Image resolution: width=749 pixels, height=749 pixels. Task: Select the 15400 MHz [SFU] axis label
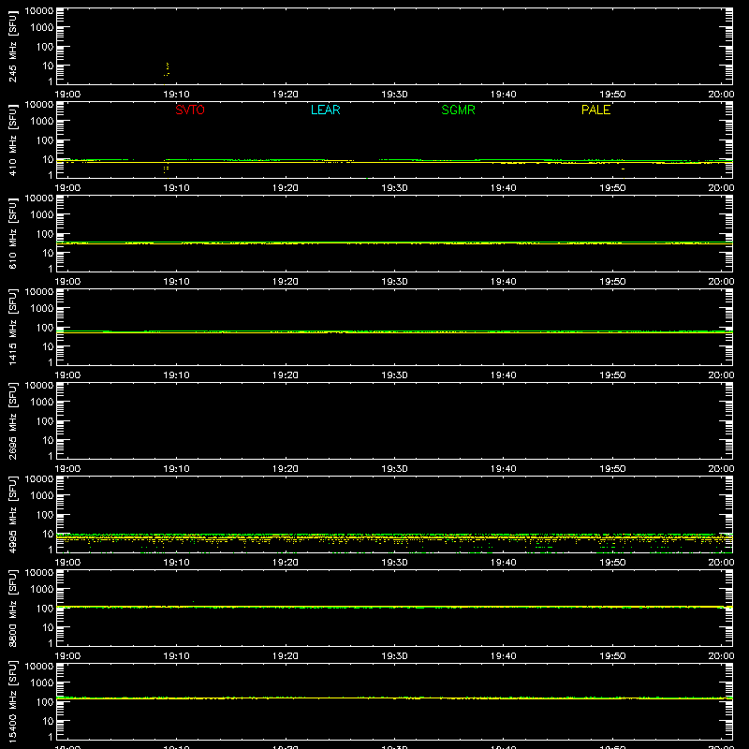tap(12, 701)
